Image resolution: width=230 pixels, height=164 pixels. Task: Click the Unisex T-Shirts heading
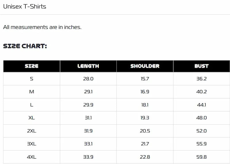[x=25, y=6]
